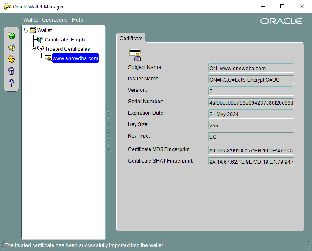312x251 pixels.
Task: Click the 'Key Type:' label
Action: click(x=139, y=136)
